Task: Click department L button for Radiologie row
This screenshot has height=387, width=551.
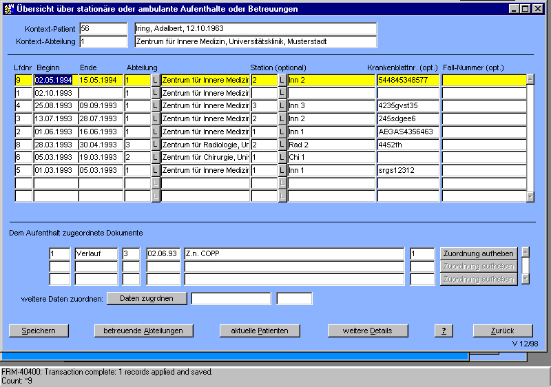Action: [x=155, y=145]
